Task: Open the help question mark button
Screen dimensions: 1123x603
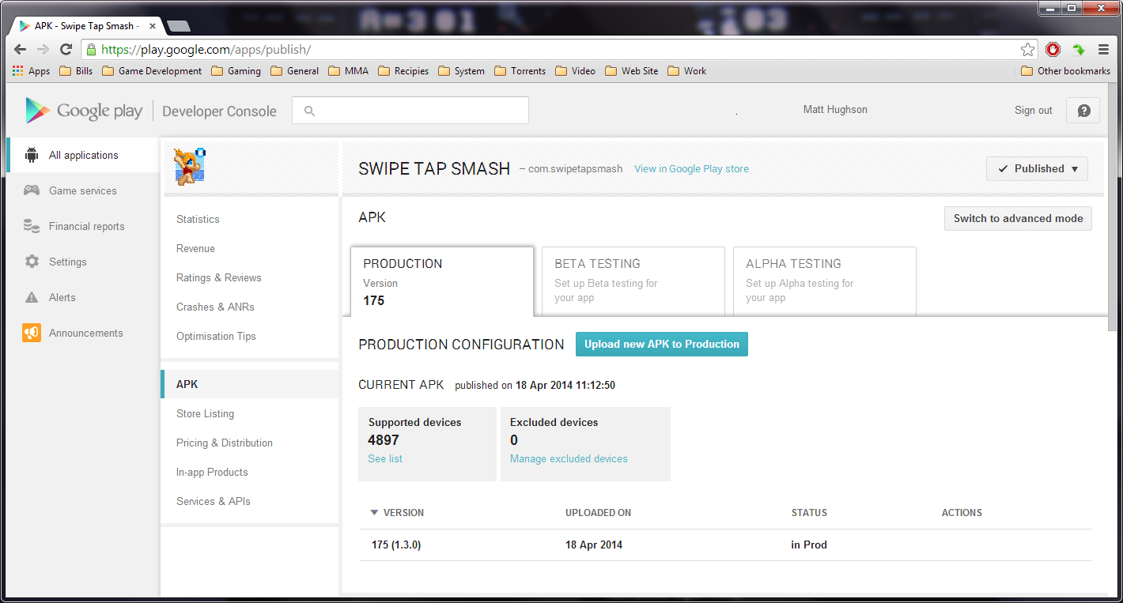Action: tap(1083, 111)
